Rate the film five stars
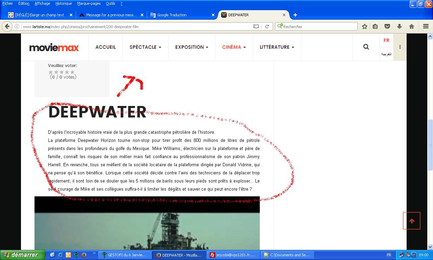This screenshot has height=260, width=433. click(x=72, y=72)
